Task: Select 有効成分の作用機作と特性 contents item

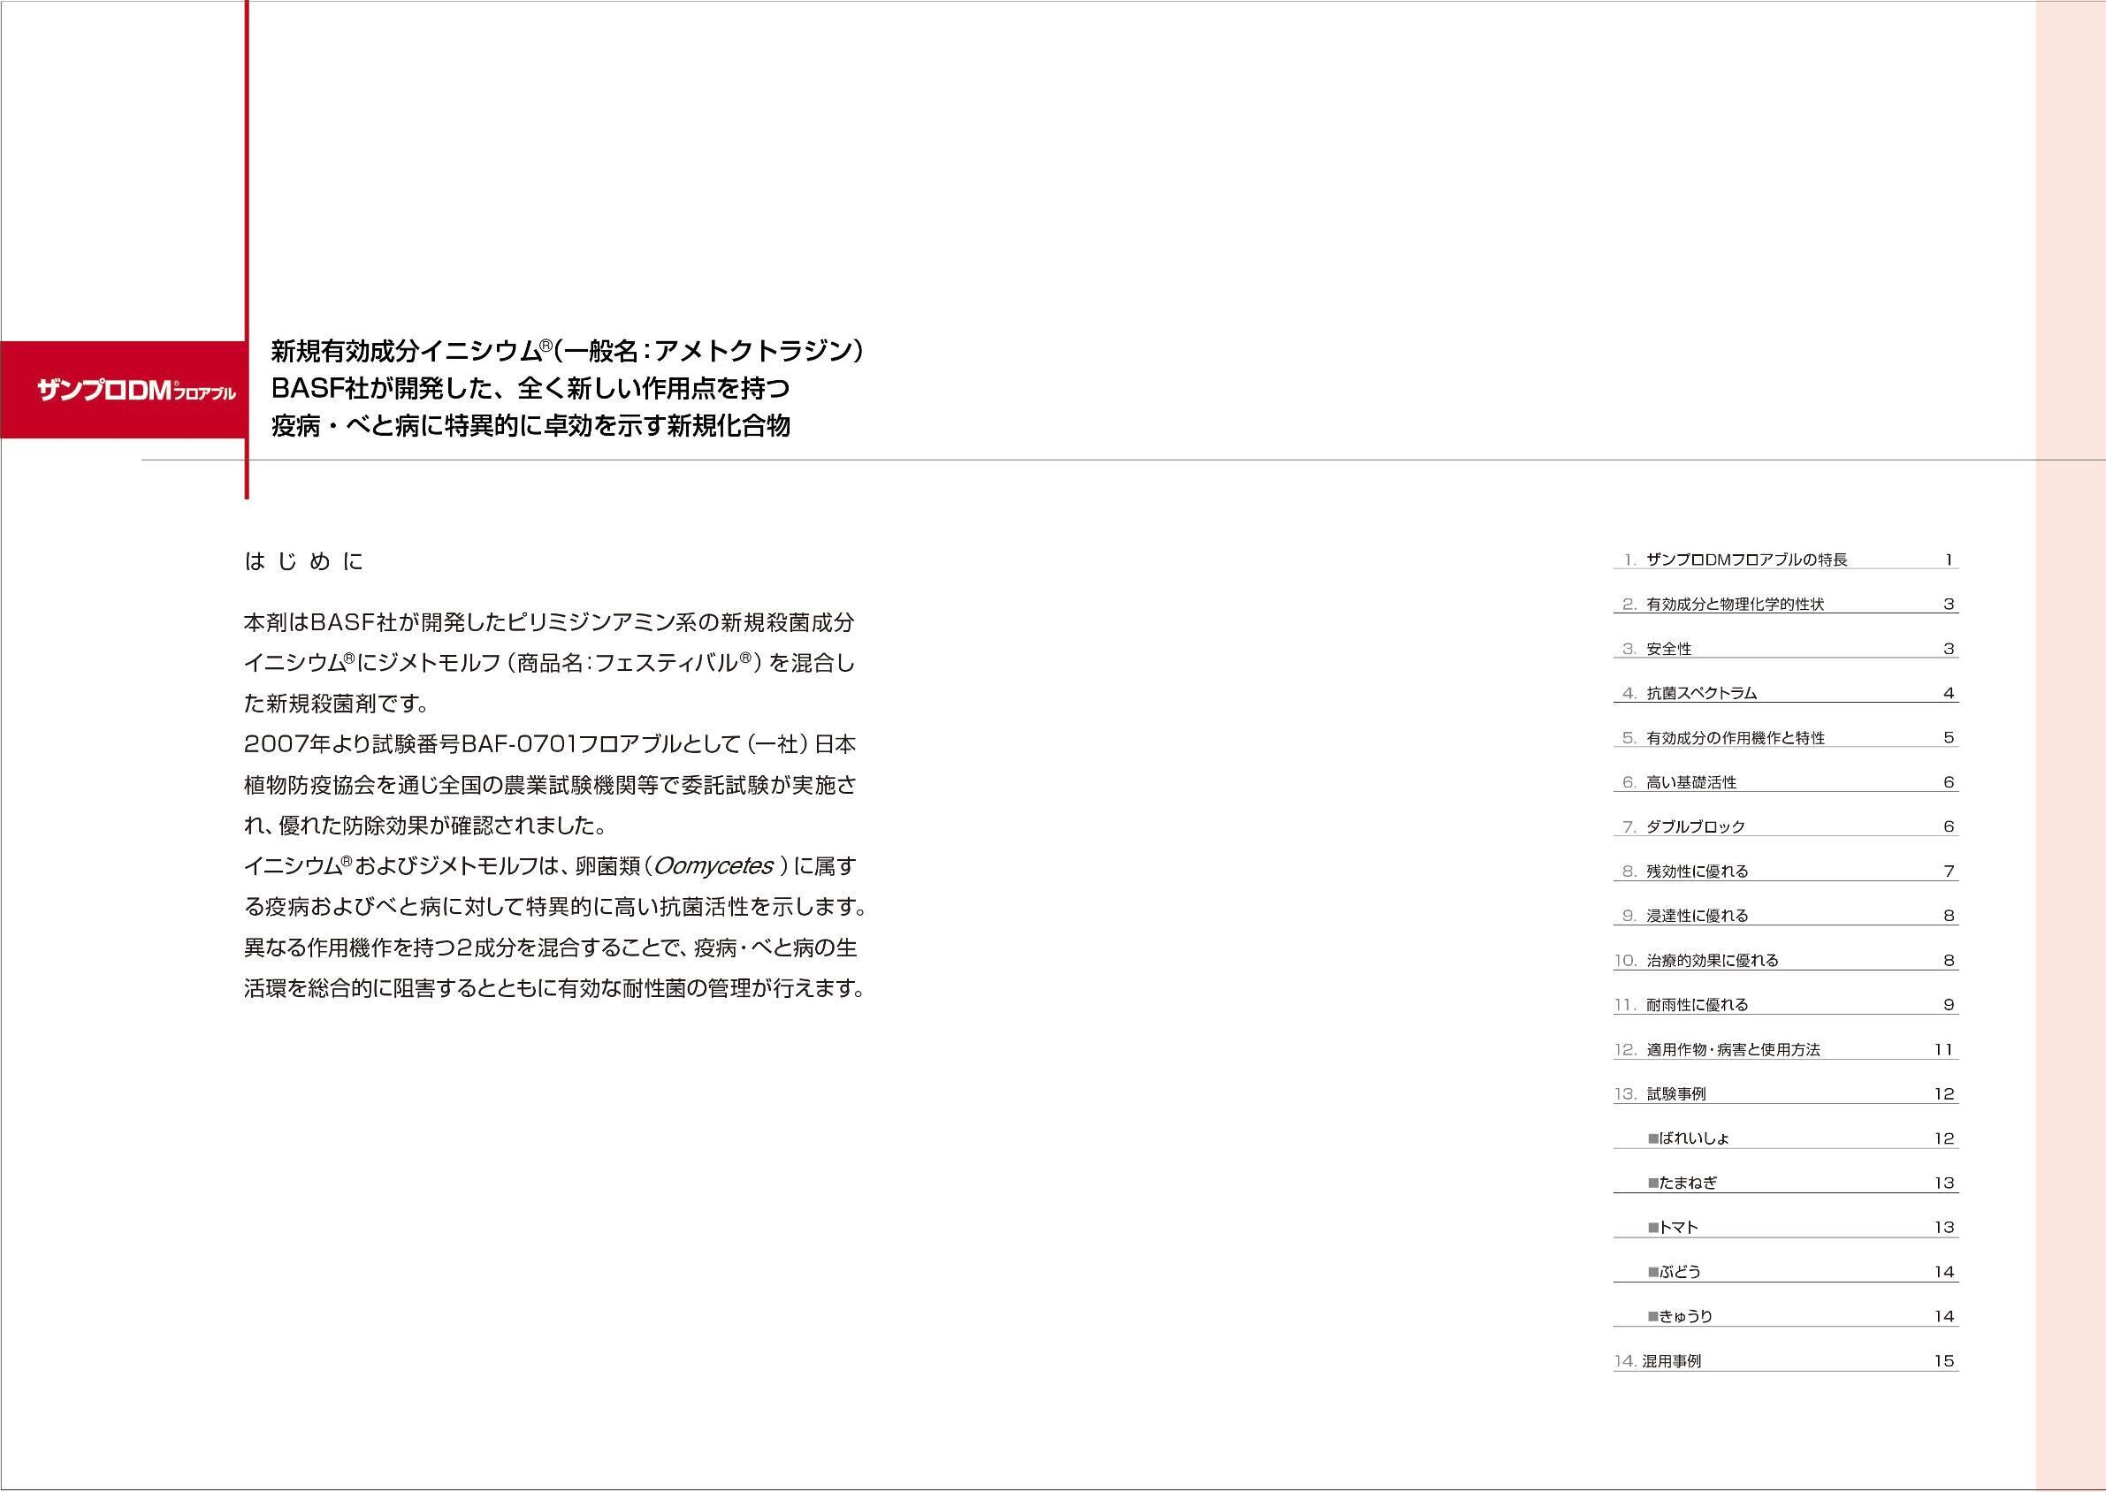Action: (1735, 738)
